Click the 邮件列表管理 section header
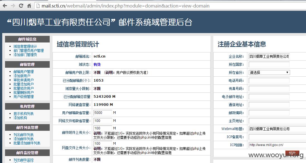 [27, 127]
